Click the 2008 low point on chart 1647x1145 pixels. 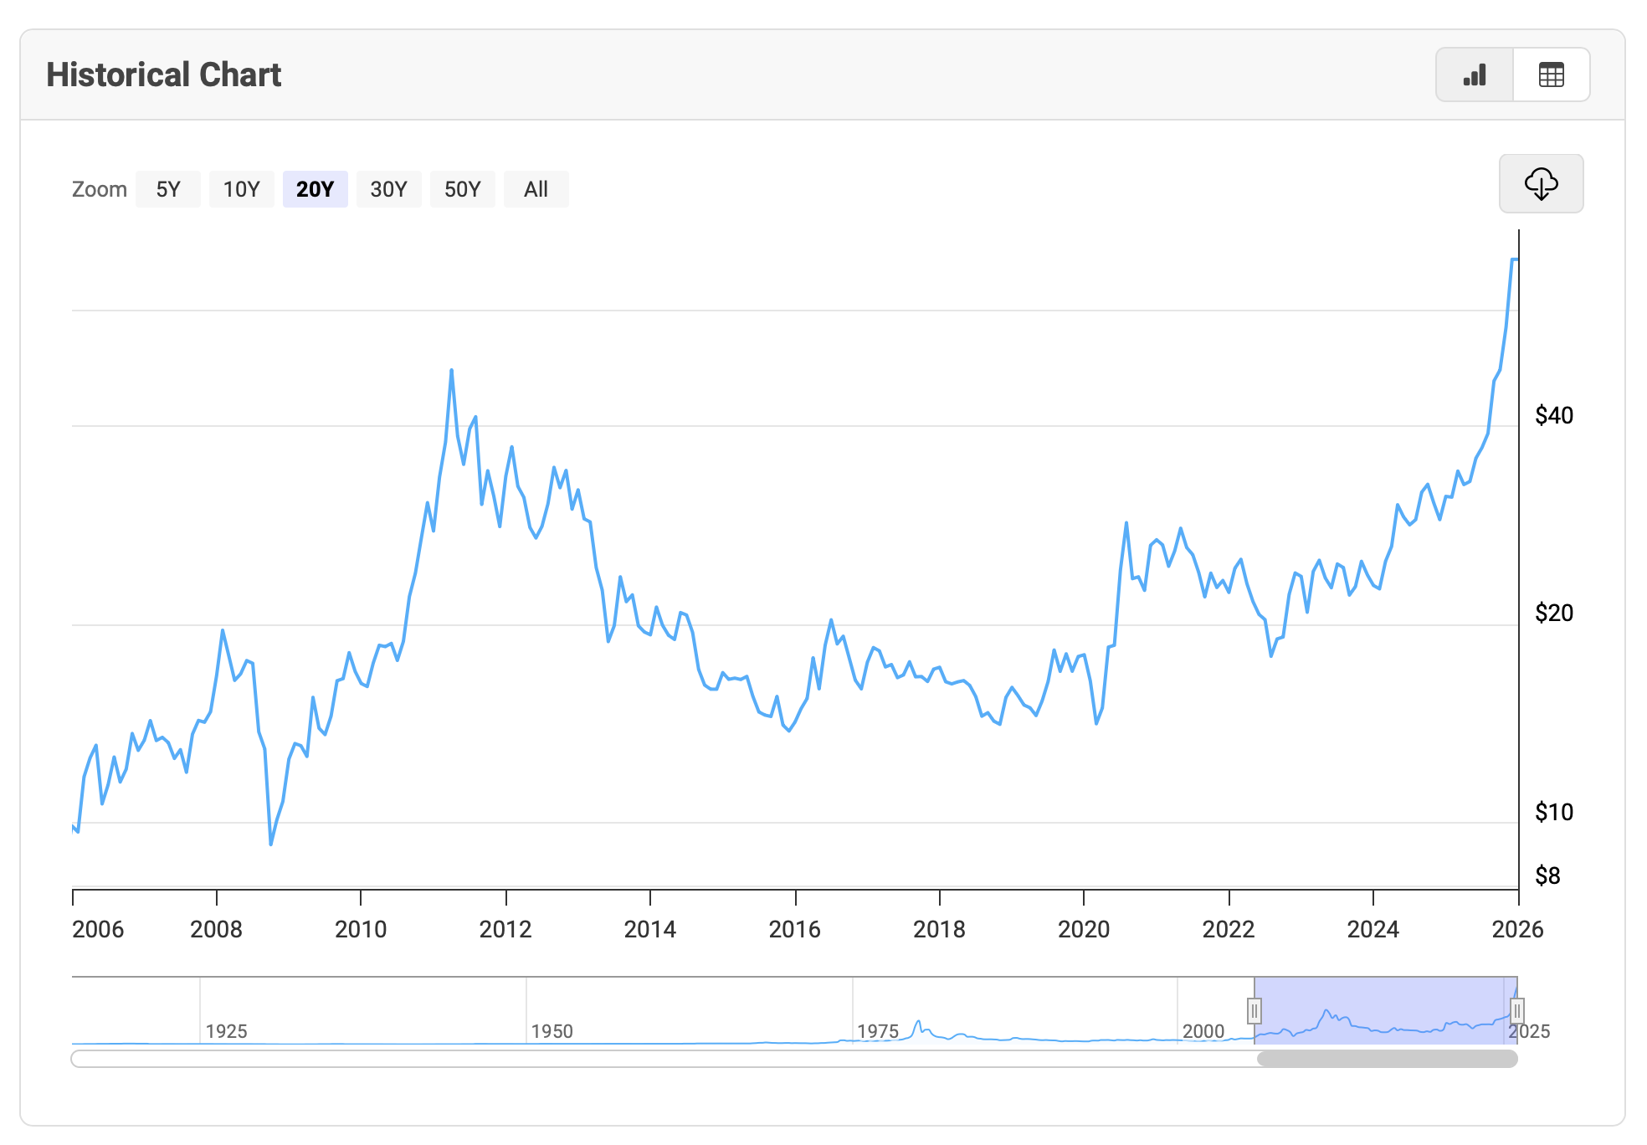click(x=271, y=843)
